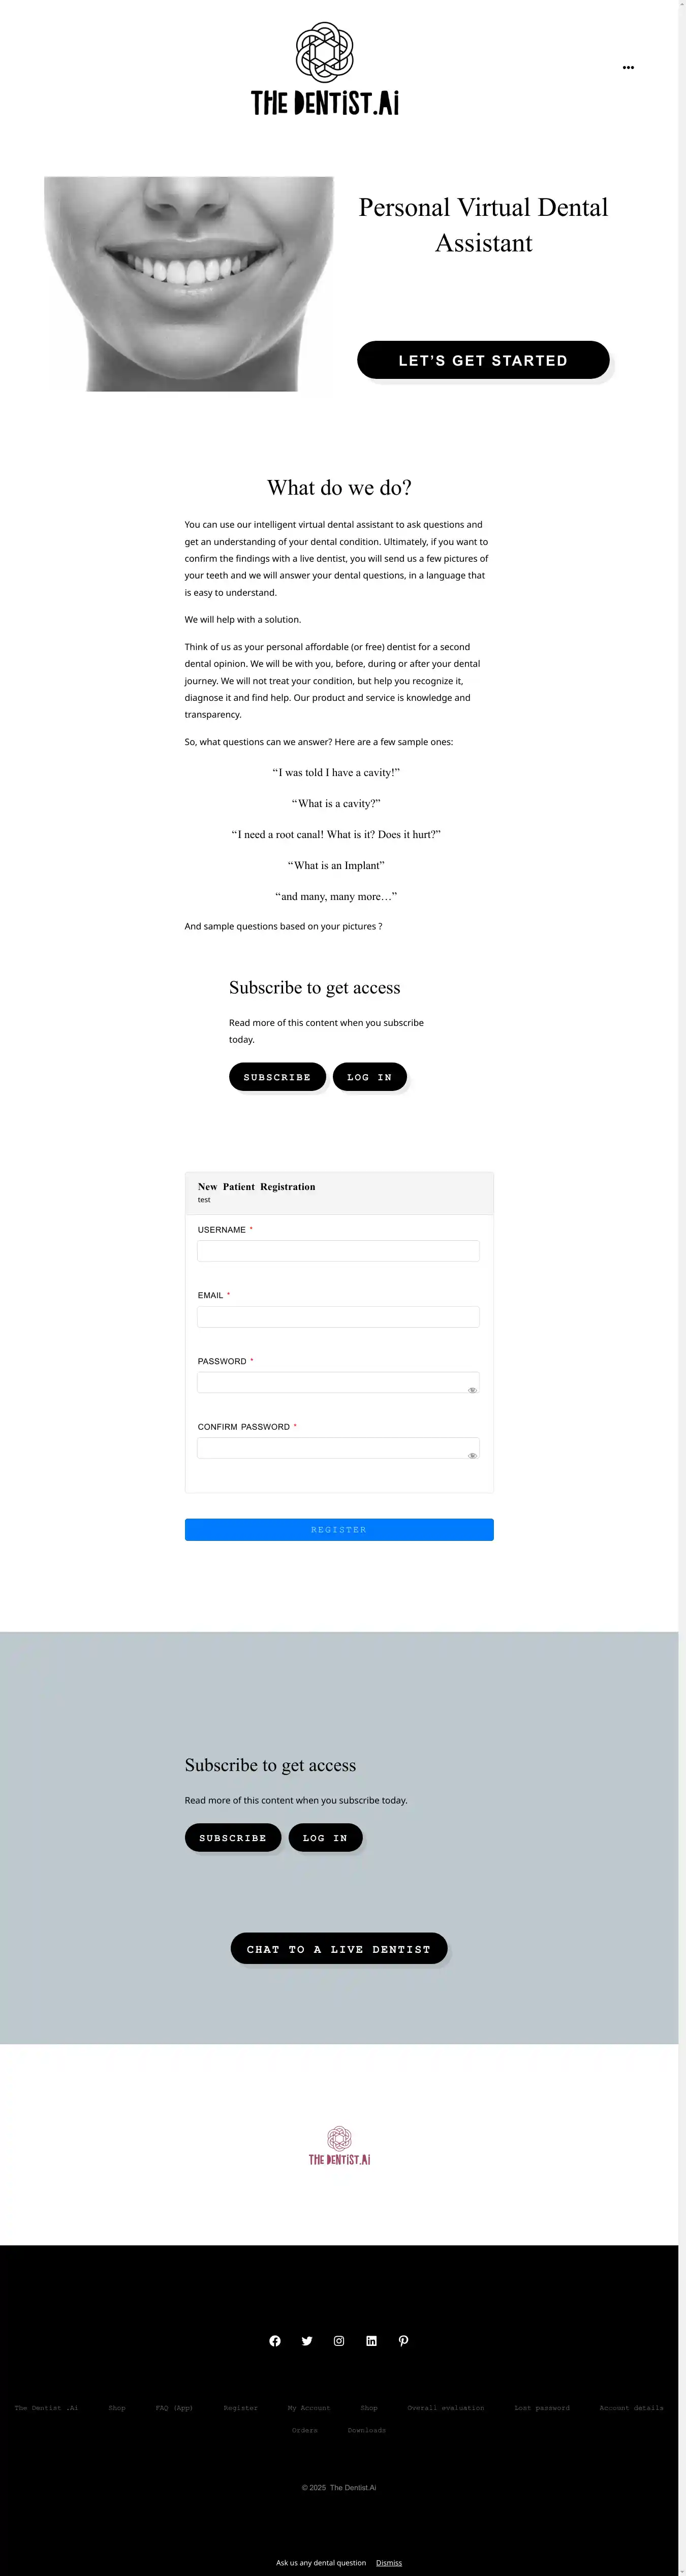Click the smiling face hero image

point(188,284)
